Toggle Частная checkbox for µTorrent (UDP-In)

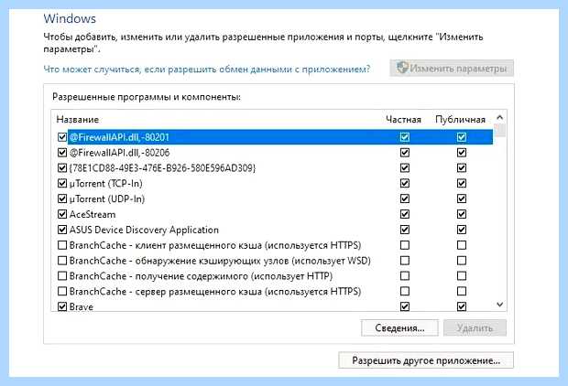pos(405,198)
